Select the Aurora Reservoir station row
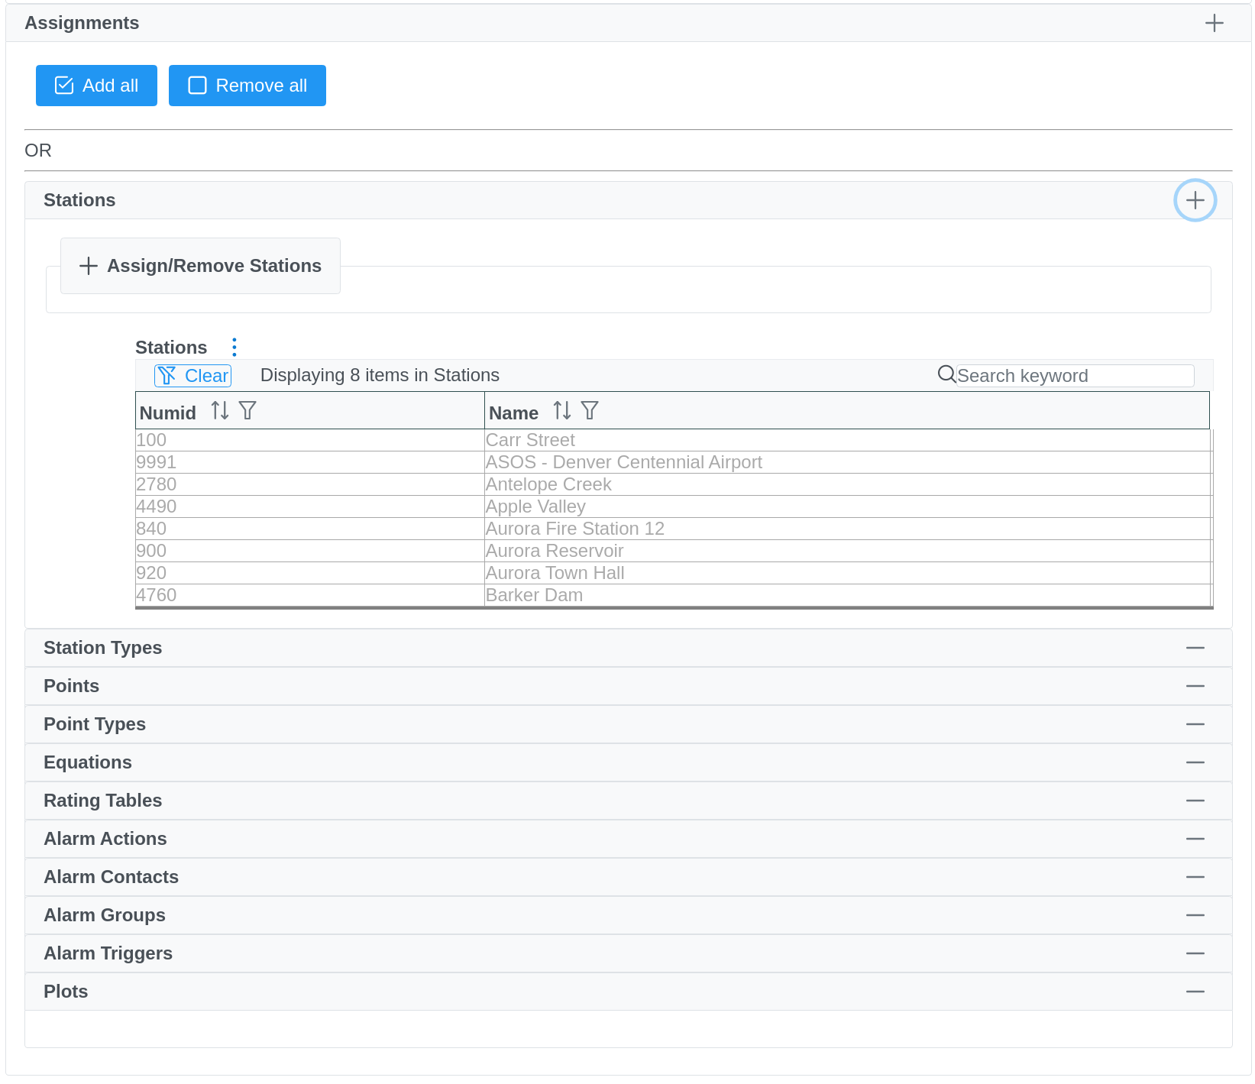The height and width of the screenshot is (1084, 1255). pos(554,551)
